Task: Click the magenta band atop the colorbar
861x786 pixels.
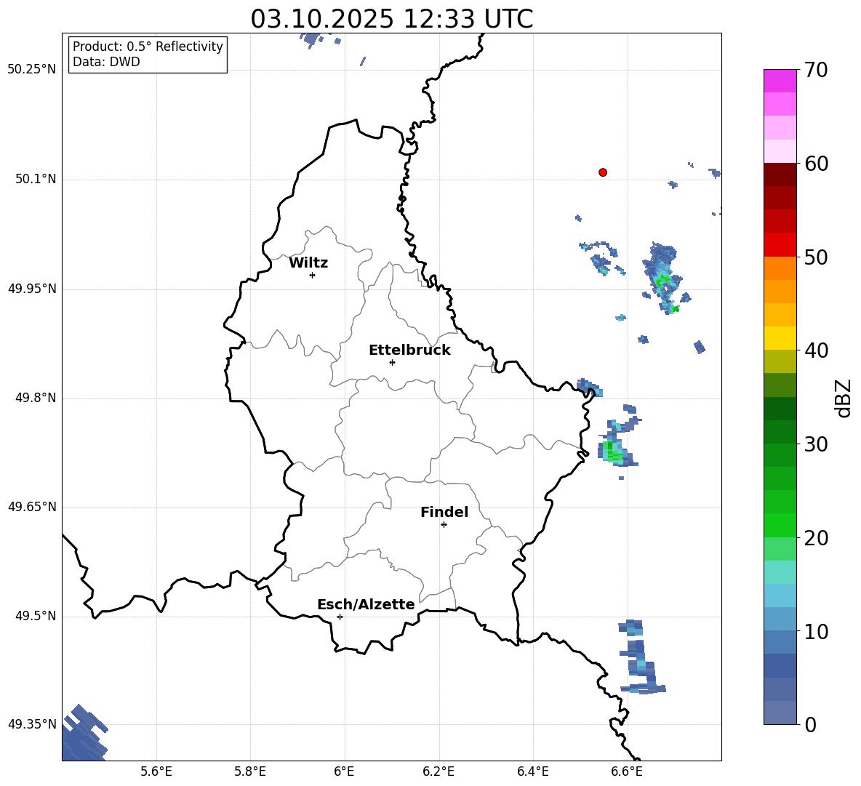Action: pos(780,81)
